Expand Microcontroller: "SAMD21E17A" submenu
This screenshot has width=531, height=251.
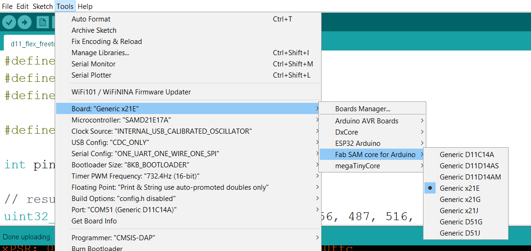188,120
